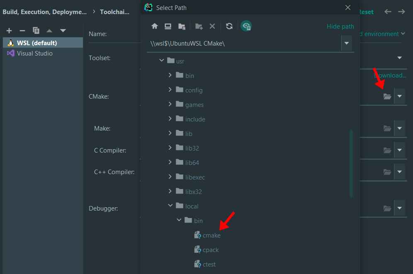Expand the lib folder
413x274 pixels.
click(x=170, y=133)
